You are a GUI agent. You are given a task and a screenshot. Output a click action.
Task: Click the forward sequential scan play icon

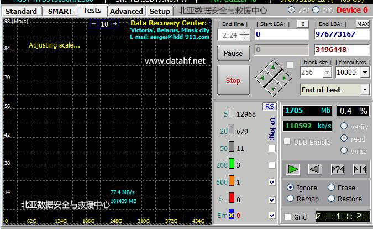pos(293,169)
